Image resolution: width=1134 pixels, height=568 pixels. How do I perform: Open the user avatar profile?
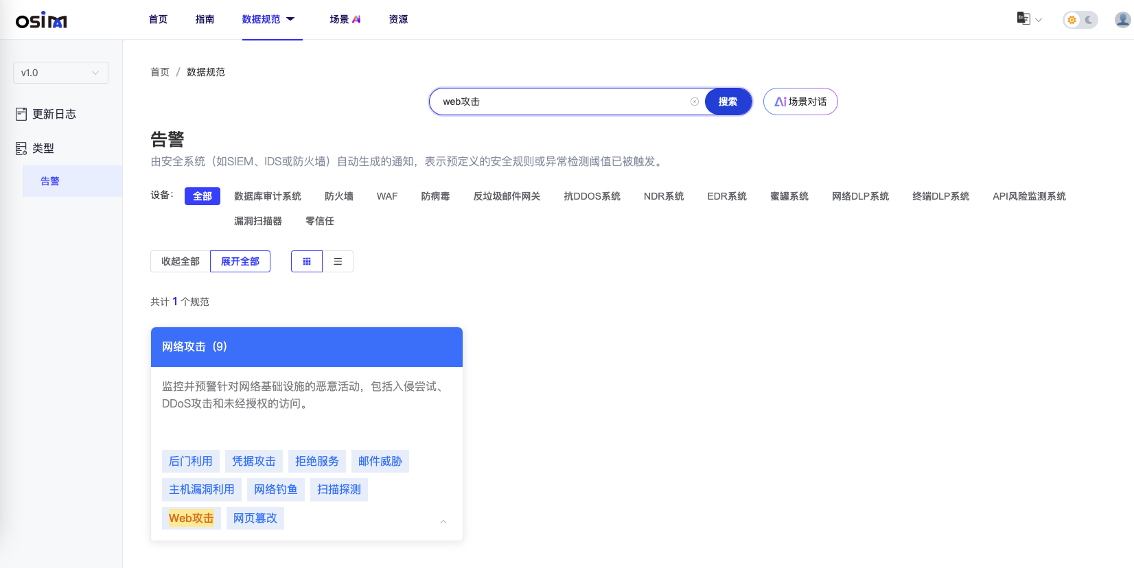pyautogui.click(x=1122, y=20)
